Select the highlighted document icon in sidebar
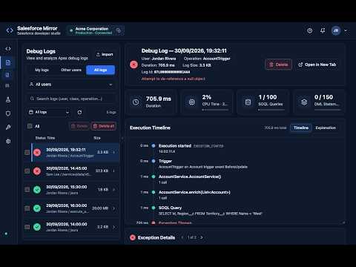Viewport: 356px width, 267px height. point(8,62)
